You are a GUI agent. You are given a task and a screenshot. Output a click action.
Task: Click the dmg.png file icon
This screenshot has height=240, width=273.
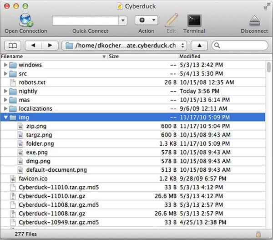tap(20, 161)
